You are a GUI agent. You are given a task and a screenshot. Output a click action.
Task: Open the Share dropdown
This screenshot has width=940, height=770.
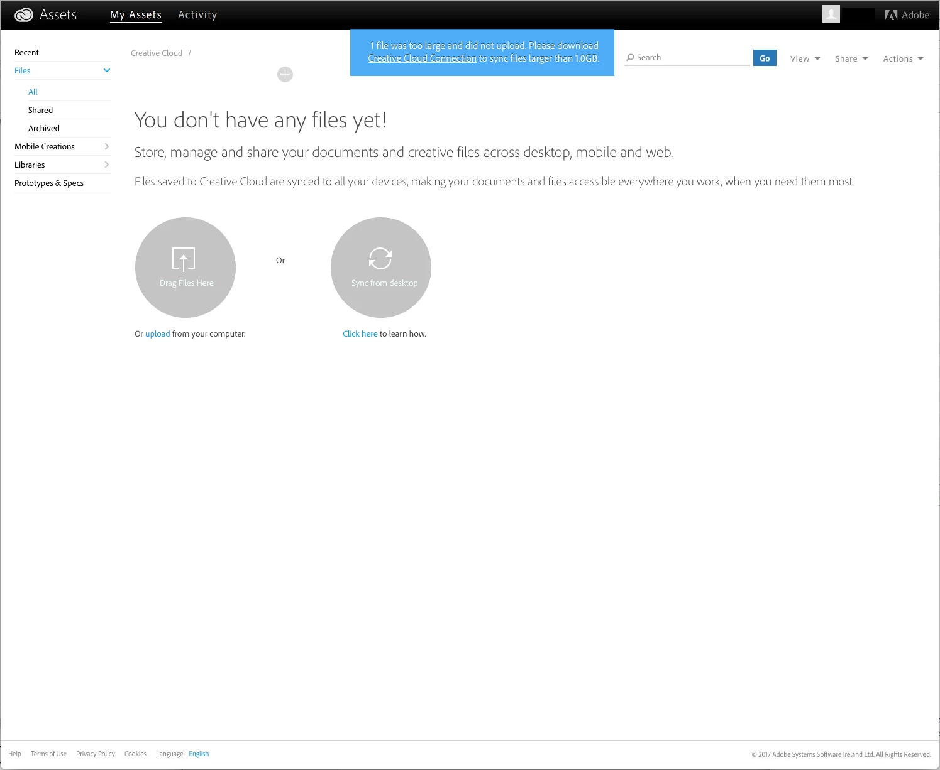click(x=851, y=58)
